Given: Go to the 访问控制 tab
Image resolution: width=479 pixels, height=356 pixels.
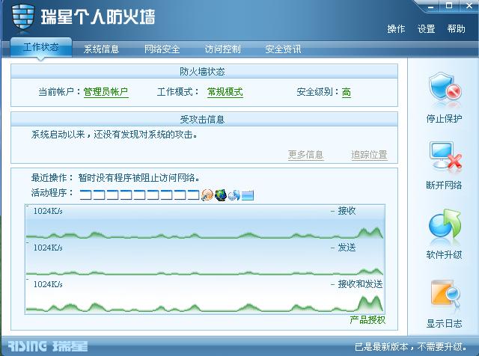Looking at the screenshot, I should (x=223, y=49).
